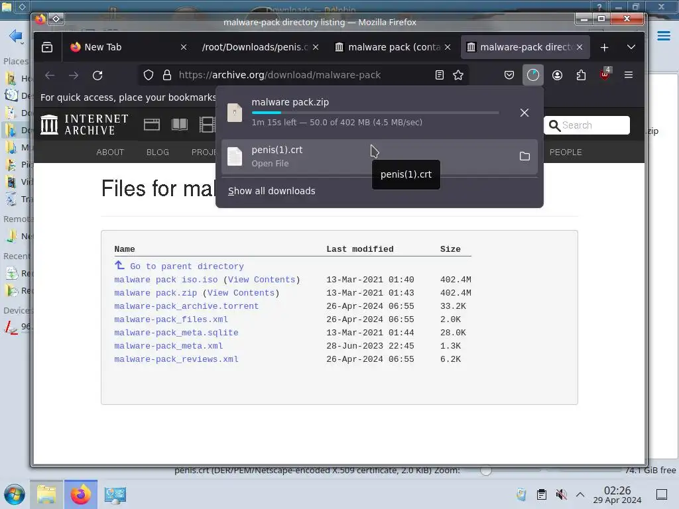679x509 pixels.
Task: Adjust Dolphin zoom slider in status bar
Action: (x=486, y=471)
